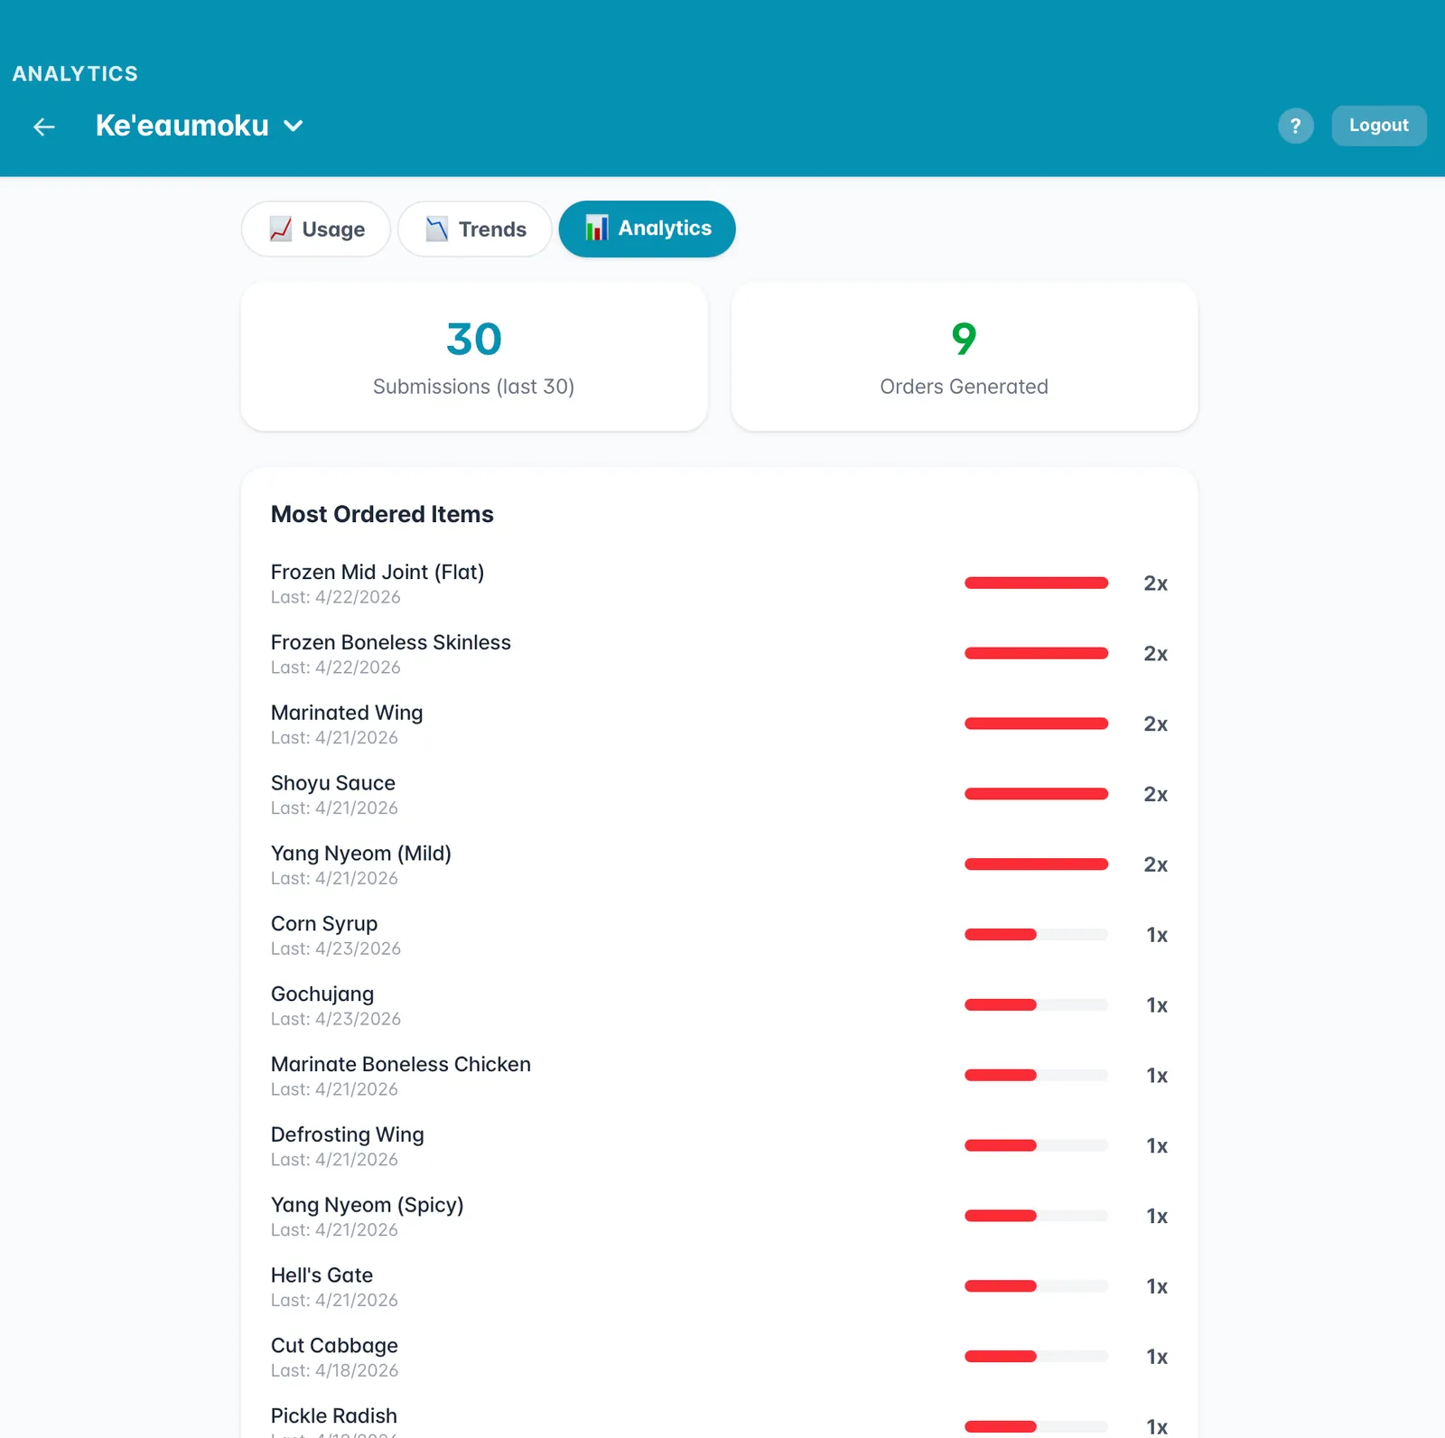Select the Pickle Radish item

point(719,1422)
